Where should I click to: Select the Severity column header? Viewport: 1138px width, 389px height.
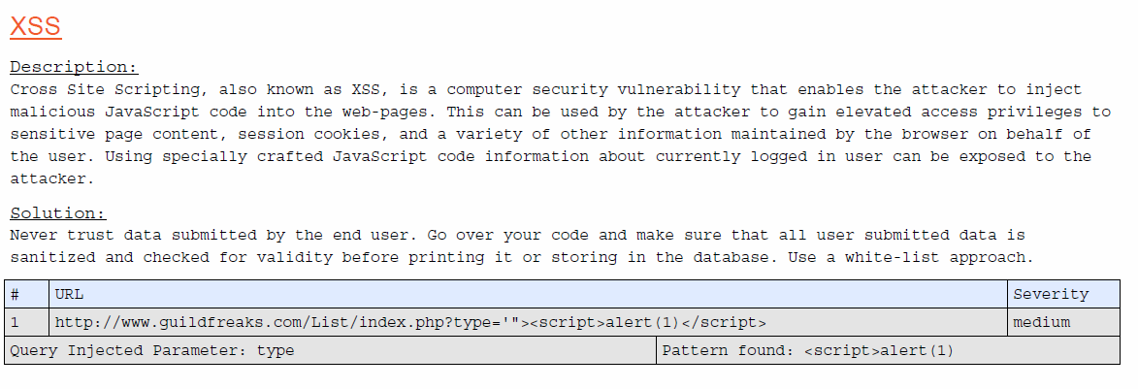coord(1064,294)
